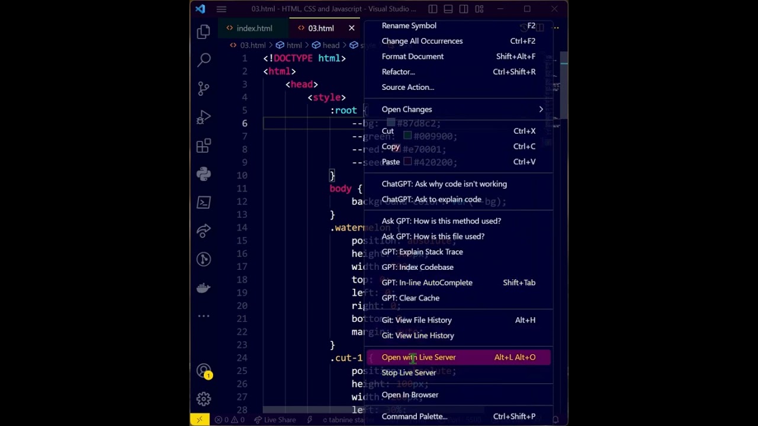The width and height of the screenshot is (758, 426).
Task: Select GPT: Explain Stack Trace
Action: click(x=459, y=251)
